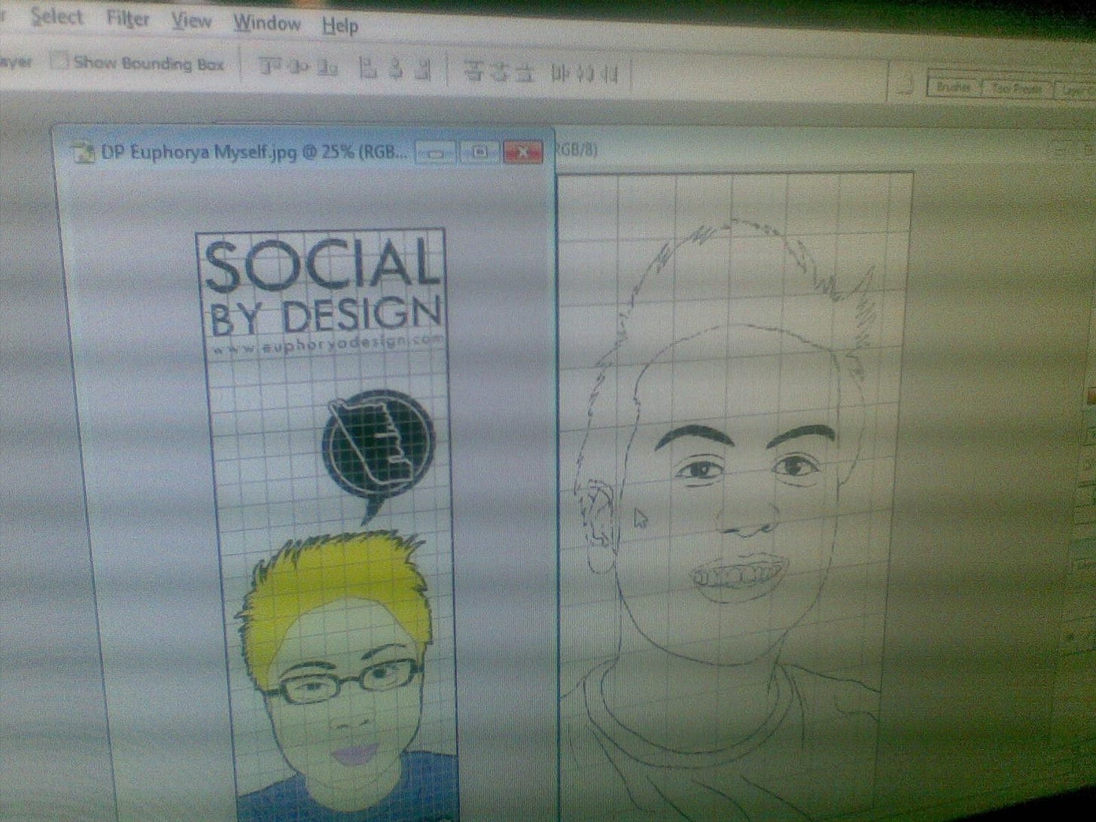This screenshot has height=822, width=1096.
Task: Click the Align bottom edges icon
Action: point(327,68)
